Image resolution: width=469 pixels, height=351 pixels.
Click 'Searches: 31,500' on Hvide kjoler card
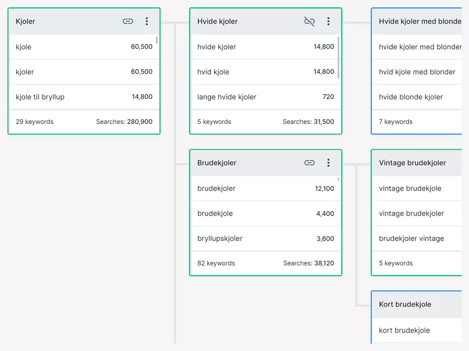[308, 122]
